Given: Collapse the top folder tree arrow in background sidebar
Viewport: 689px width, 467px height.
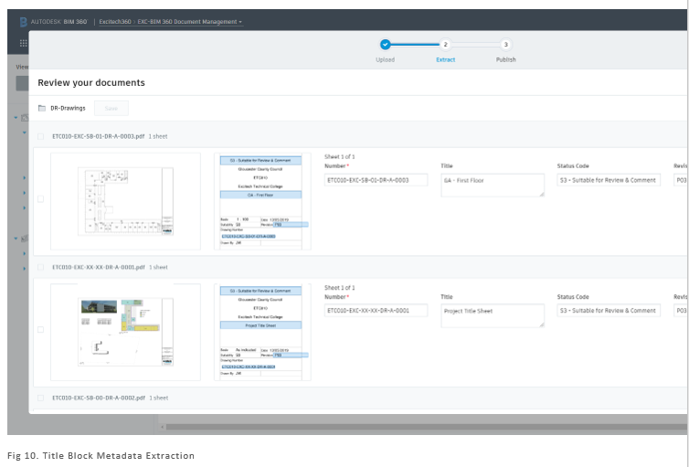Looking at the screenshot, I should coord(16,118).
